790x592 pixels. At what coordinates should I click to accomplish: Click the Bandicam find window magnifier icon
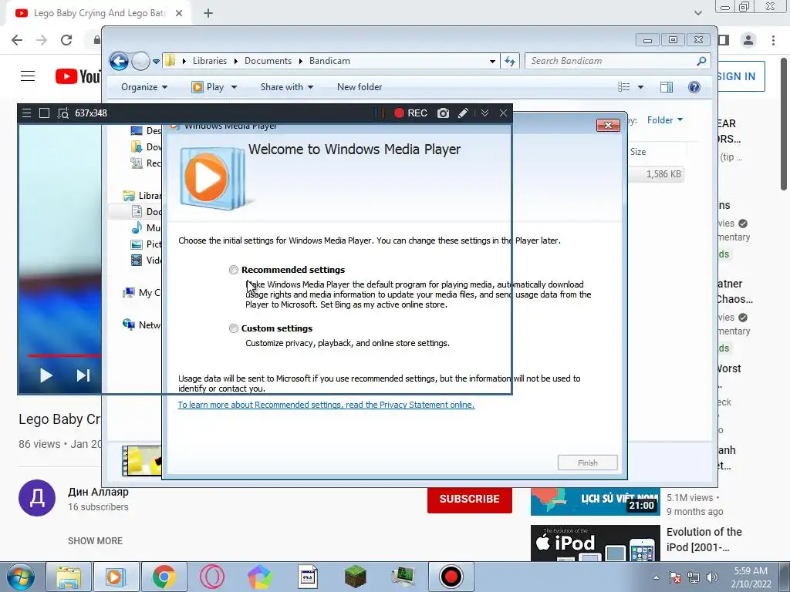[x=63, y=113]
